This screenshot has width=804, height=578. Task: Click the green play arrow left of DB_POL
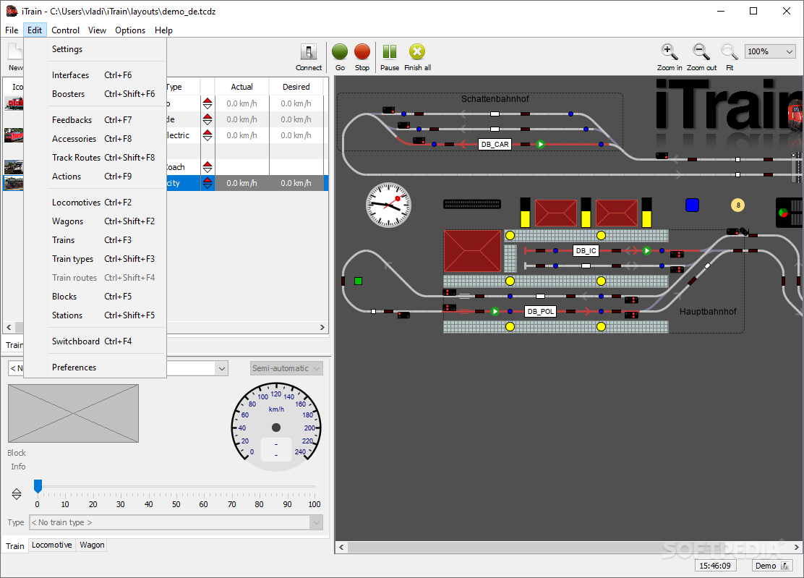click(495, 311)
